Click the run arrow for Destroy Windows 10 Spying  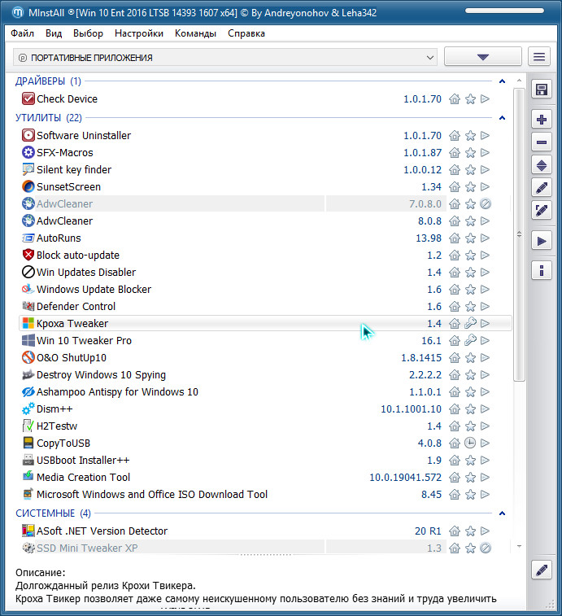[486, 375]
